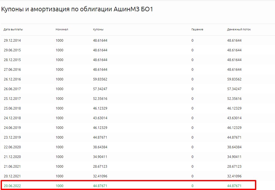Select the highlighted date 20.06.2022
This screenshot has height=190, width=275.
tap(12, 186)
